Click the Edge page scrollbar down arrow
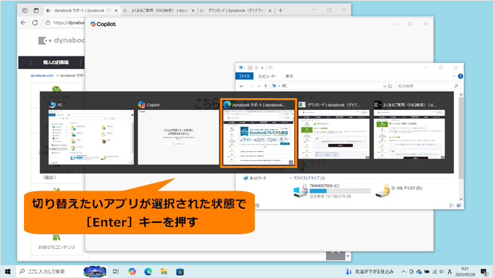The height and width of the screenshot is (278, 494). click(347, 256)
